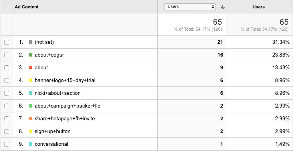Check the nicki+about+section row box
The image size is (293, 151).
click(x=7, y=93)
